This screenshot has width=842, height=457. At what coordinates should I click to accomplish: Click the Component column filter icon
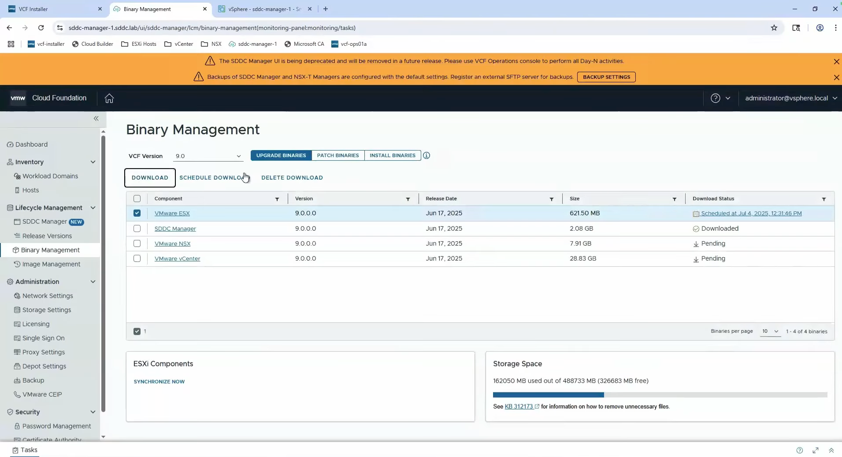click(277, 199)
